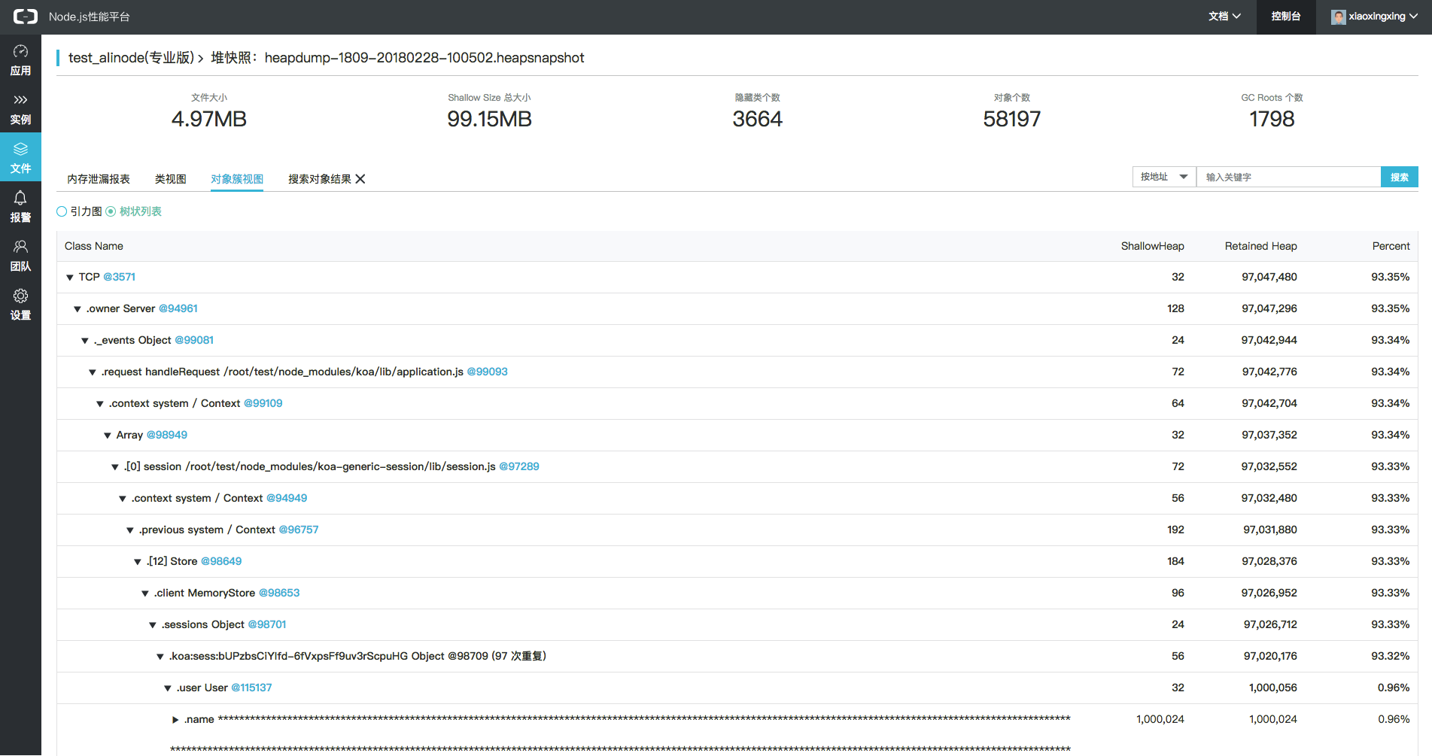The image size is (1432, 756).
Task: Open the 文档 docs menu
Action: (x=1224, y=17)
